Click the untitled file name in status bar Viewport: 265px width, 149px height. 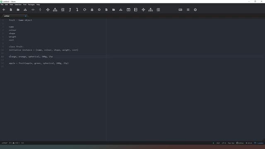coord(5,143)
